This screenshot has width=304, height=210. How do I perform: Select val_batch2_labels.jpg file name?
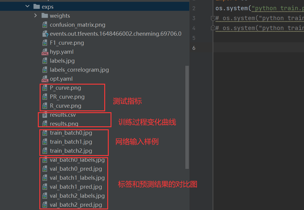[x=77, y=196]
